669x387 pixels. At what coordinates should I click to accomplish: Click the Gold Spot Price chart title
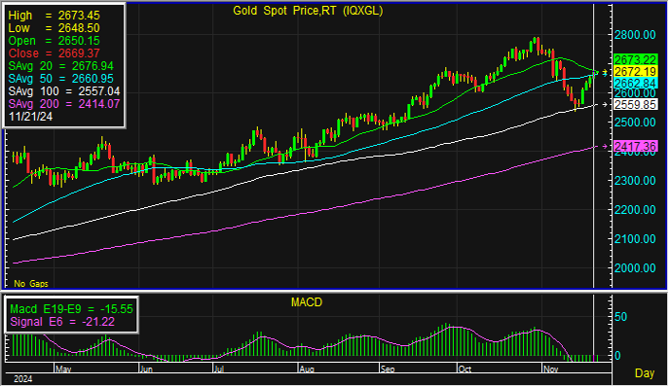click(x=308, y=11)
